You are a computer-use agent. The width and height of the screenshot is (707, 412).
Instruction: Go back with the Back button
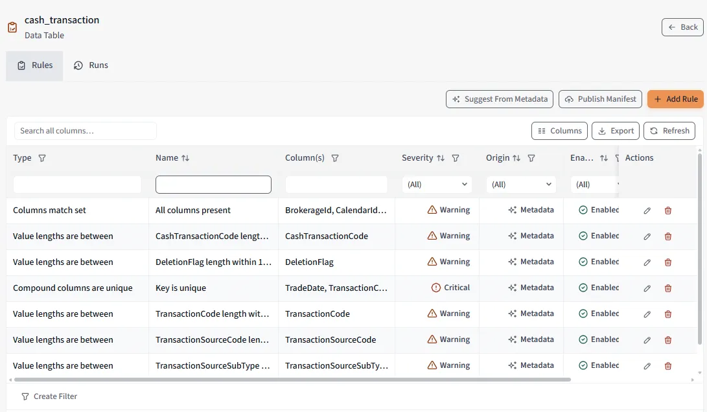[x=682, y=27]
